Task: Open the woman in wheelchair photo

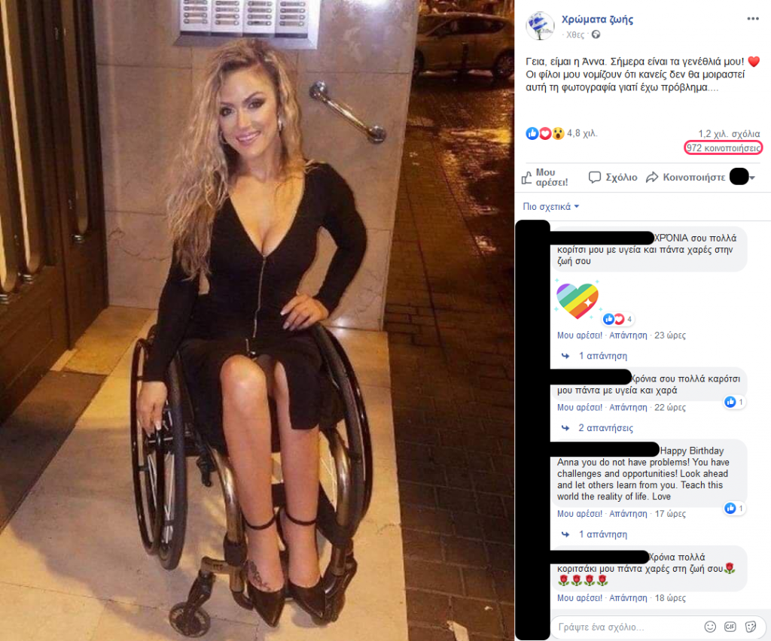Action: click(257, 320)
